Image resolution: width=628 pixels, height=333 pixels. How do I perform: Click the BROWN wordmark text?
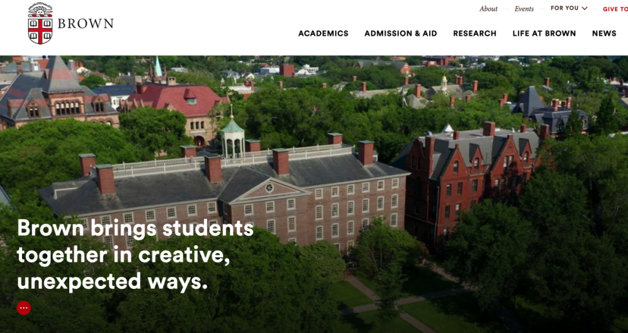pos(85,24)
